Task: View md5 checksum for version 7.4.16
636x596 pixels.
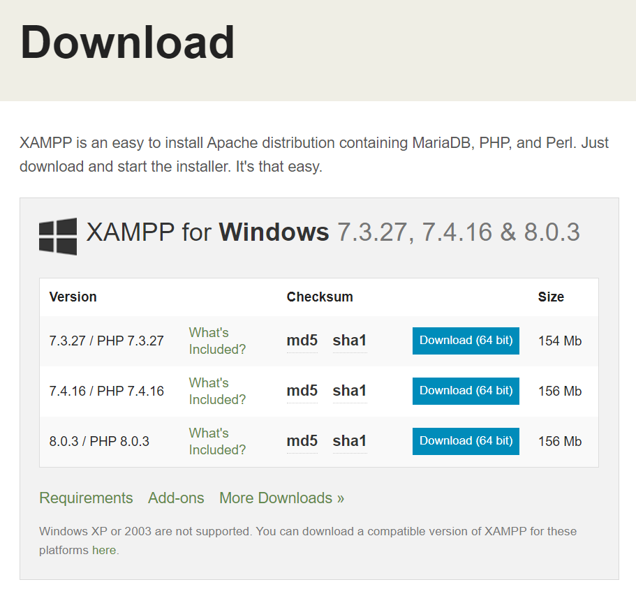Action: tap(302, 391)
